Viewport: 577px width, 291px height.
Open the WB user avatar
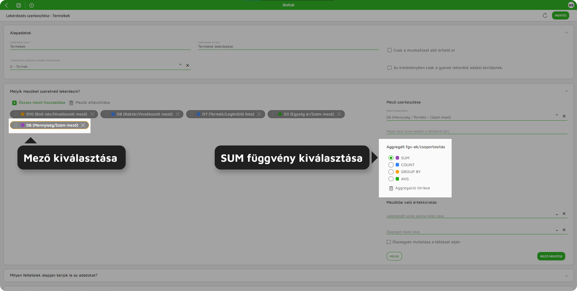[571, 5]
